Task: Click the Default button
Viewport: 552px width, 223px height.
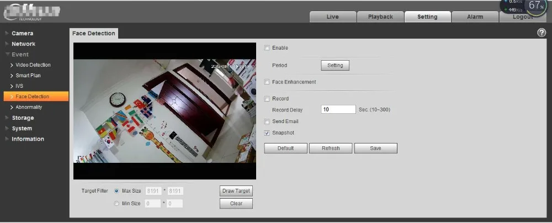Action: [x=285, y=148]
